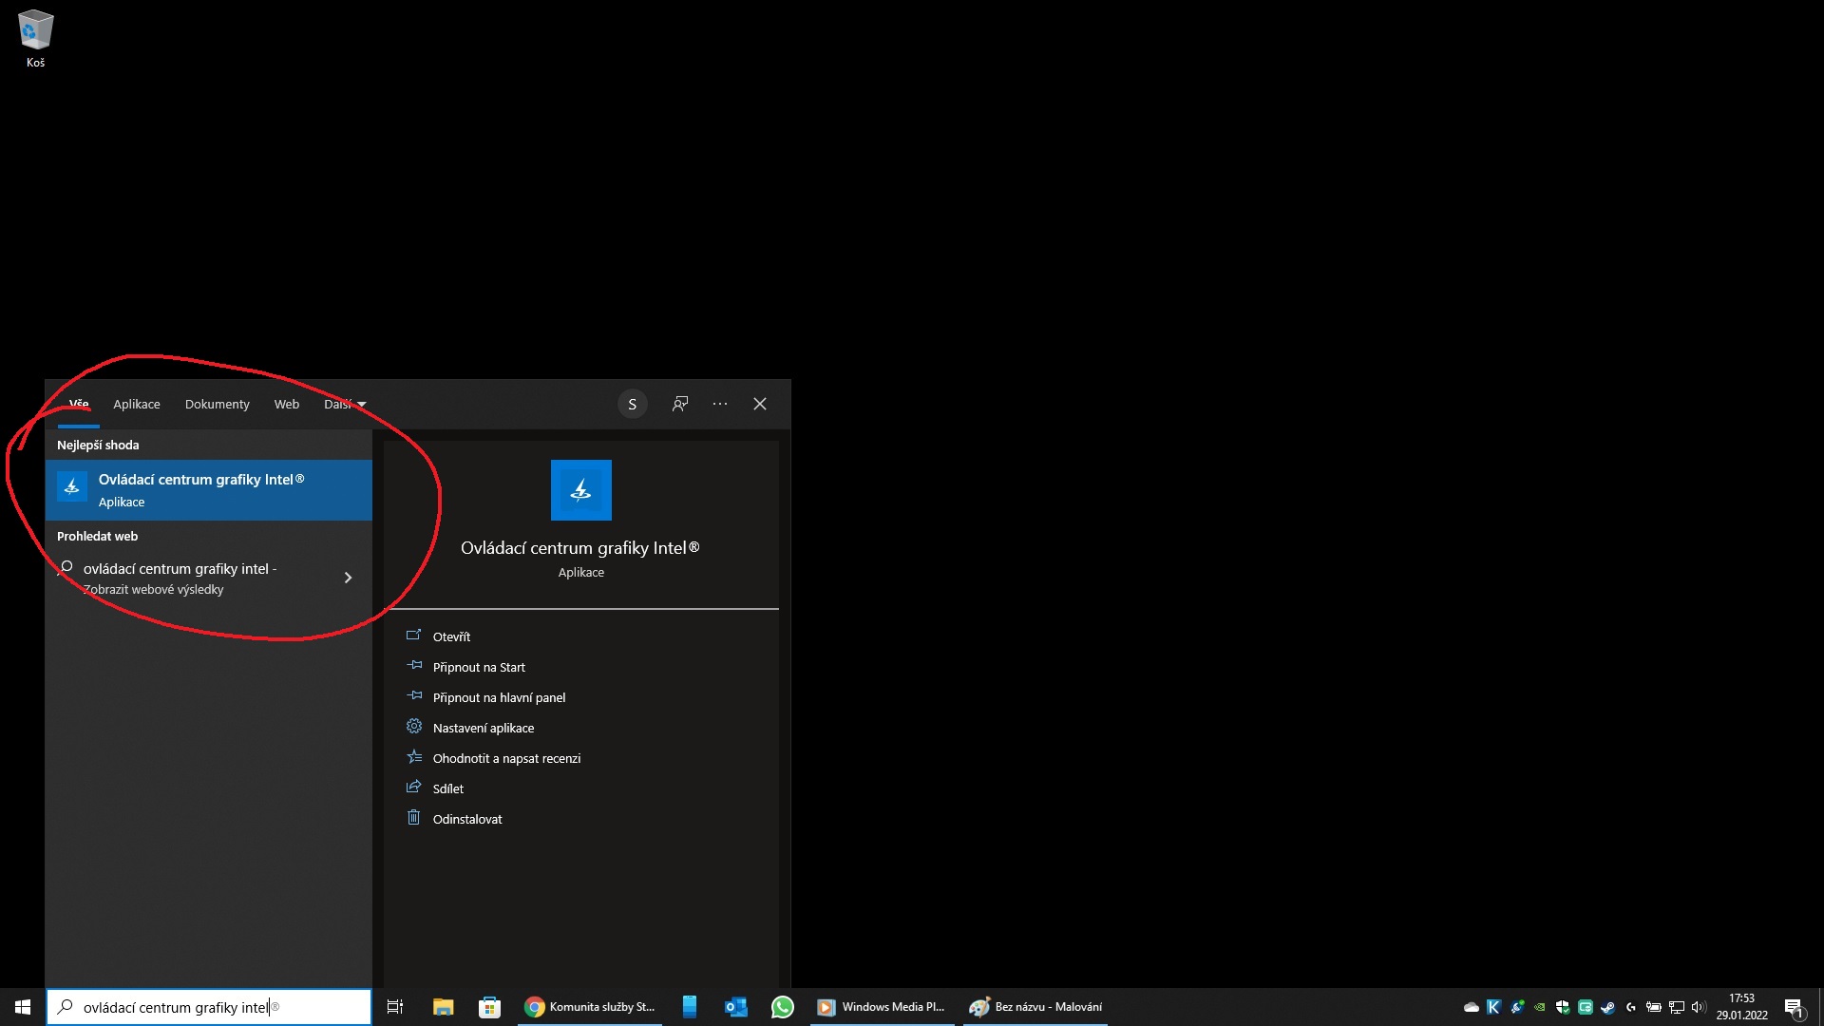The image size is (1824, 1026).
Task: Click the Task View taskbar button
Action: coord(395,1007)
